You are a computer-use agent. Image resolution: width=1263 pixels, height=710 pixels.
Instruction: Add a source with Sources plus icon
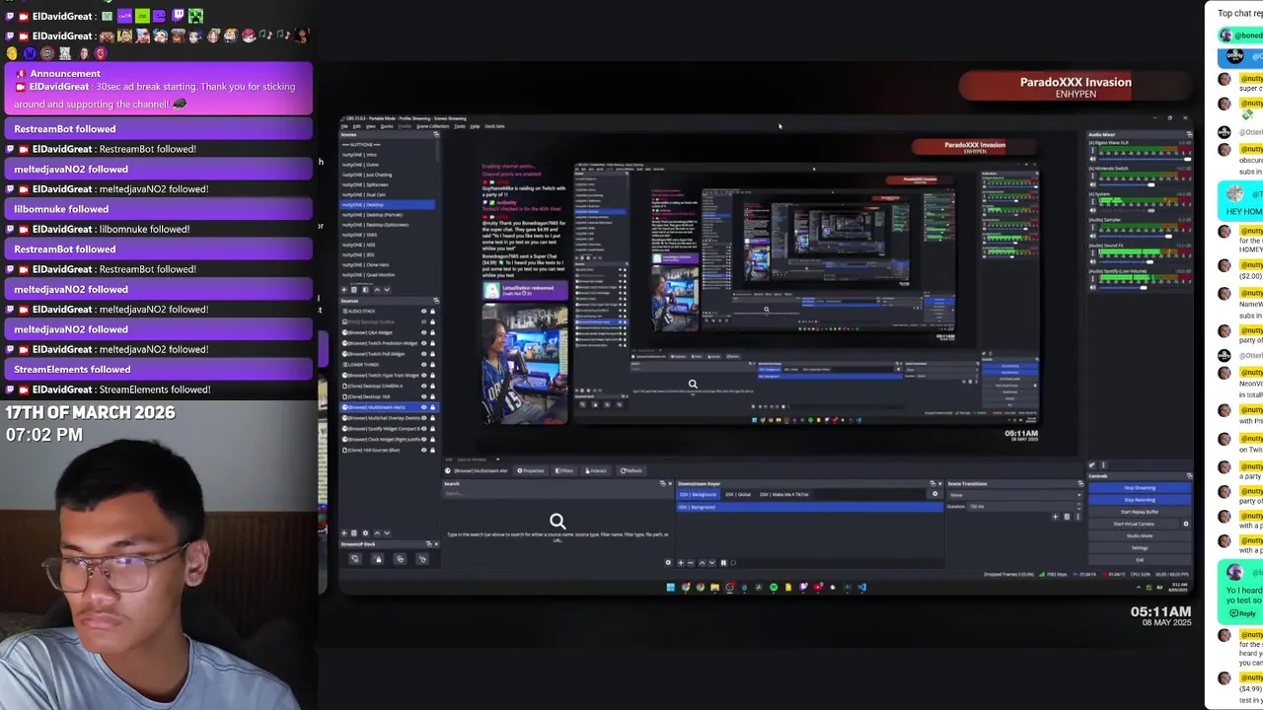tap(343, 532)
